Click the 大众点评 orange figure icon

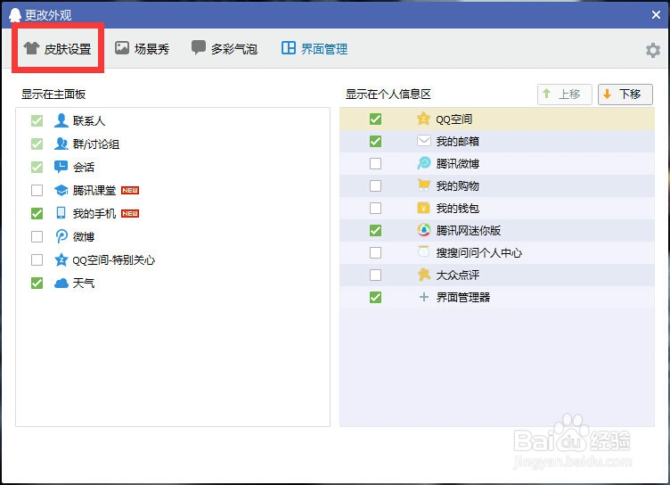pos(423,275)
